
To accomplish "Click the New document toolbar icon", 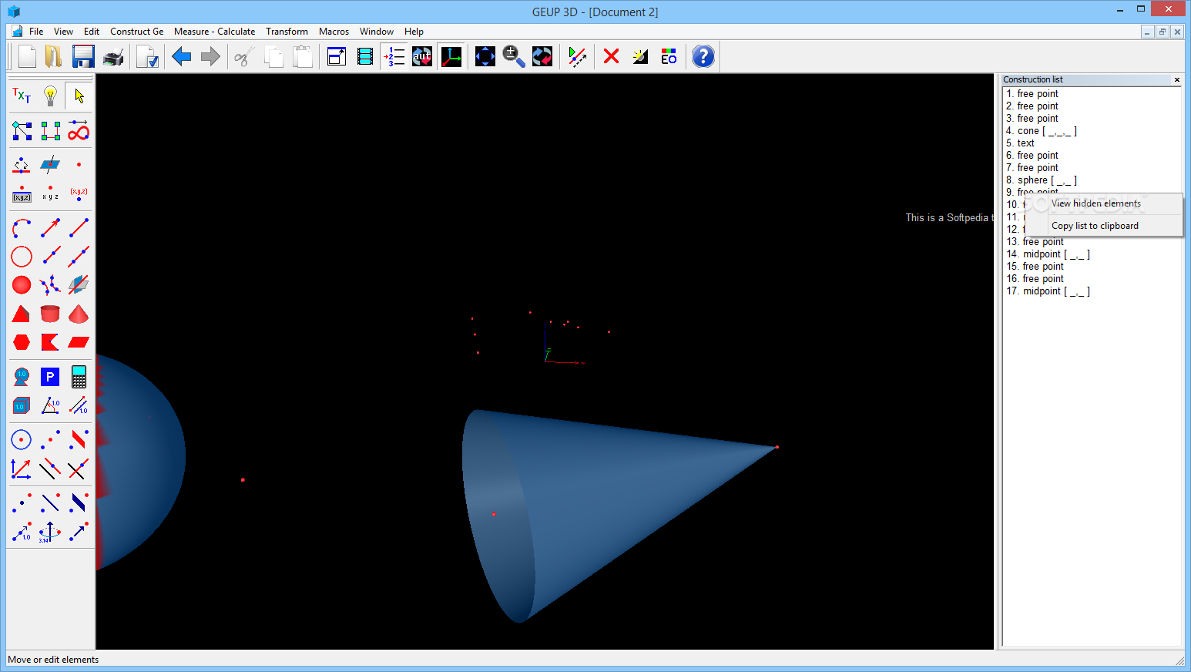I will point(27,56).
